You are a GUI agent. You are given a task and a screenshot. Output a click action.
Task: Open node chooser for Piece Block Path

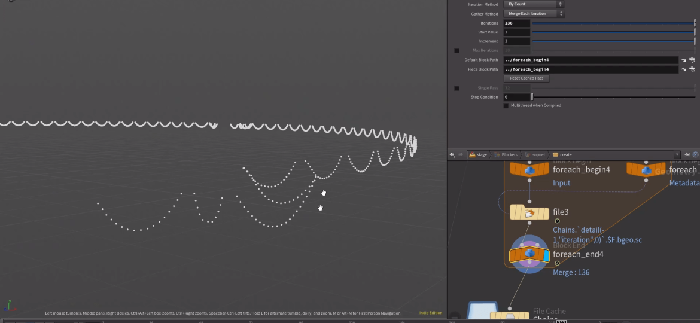click(x=692, y=69)
